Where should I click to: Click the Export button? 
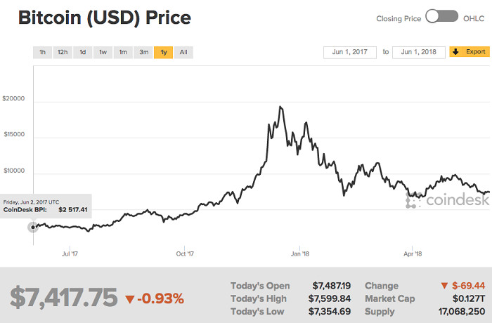click(x=470, y=52)
